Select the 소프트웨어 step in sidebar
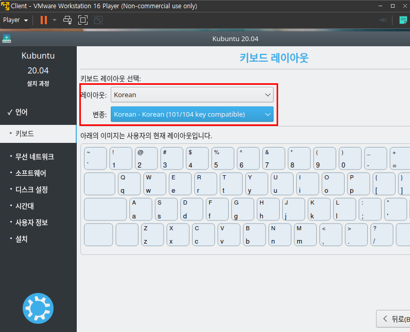Screen dimensions: 410x332 [30, 173]
